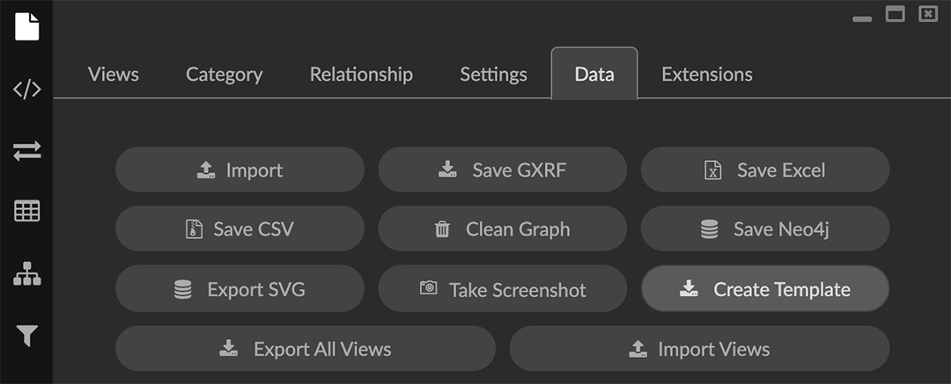This screenshot has width=951, height=384.
Task: Open the table grid sidebar icon
Action: pyautogui.click(x=26, y=212)
